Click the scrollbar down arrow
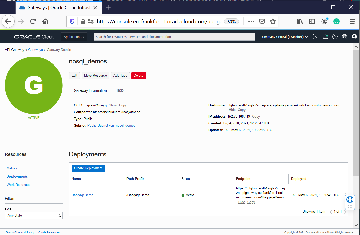This screenshot has height=235, width=360. tap(356, 225)
